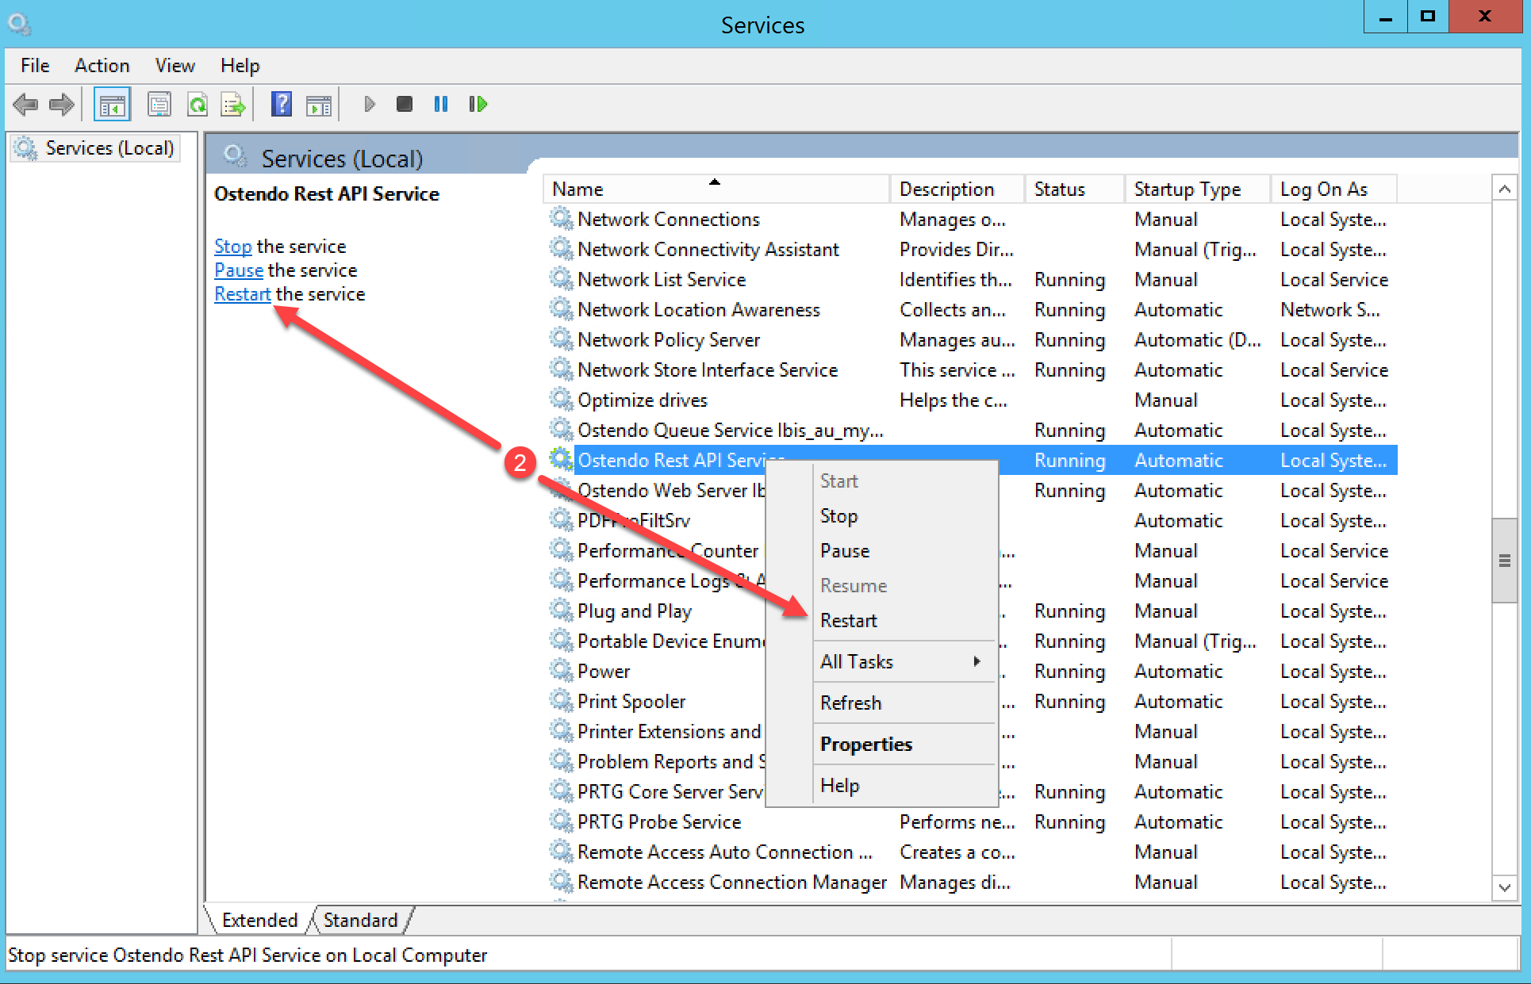Select the Print Spooler service row
Image resolution: width=1531 pixels, height=984 pixels.
[x=631, y=702]
